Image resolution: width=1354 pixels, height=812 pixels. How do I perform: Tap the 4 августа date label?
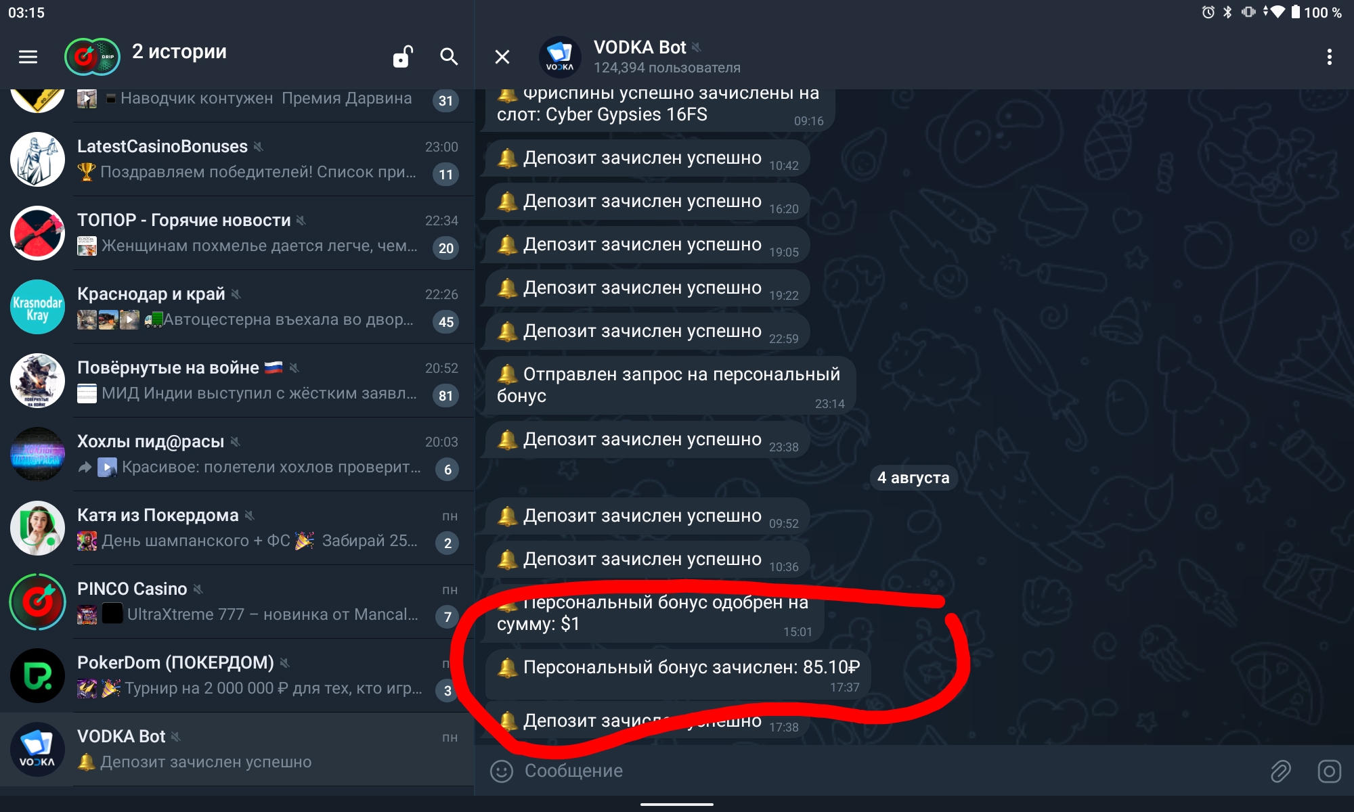coord(913,478)
